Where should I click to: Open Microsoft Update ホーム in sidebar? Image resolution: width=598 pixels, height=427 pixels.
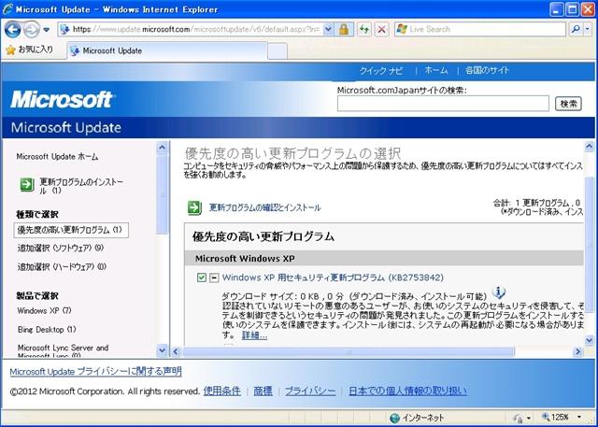[57, 157]
